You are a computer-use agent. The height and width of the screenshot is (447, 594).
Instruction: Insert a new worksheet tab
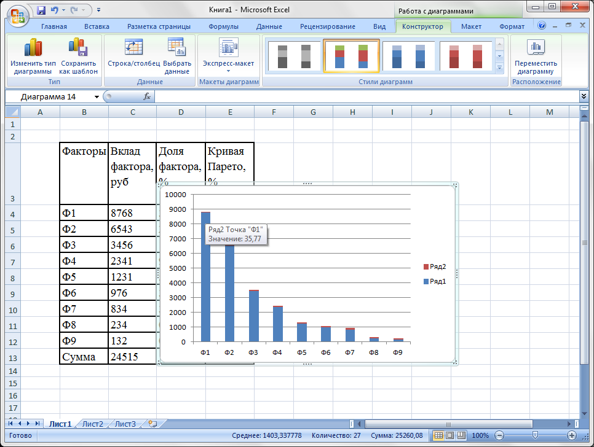pos(152,424)
